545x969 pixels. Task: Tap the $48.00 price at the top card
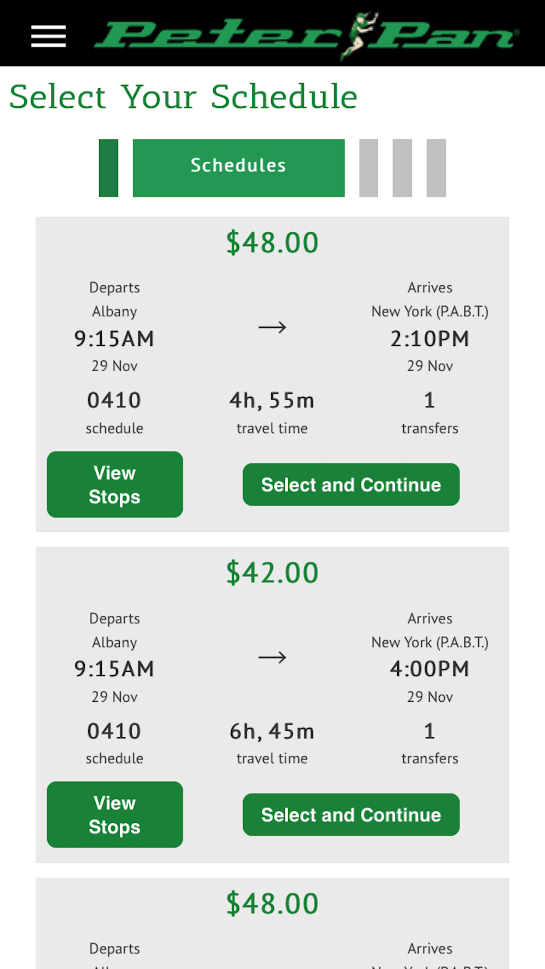point(272,243)
